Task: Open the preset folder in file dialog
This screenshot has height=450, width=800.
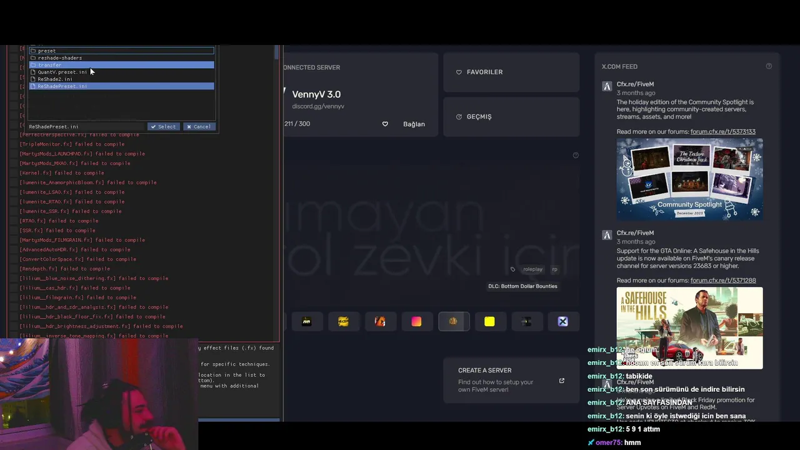Action: tap(122, 51)
